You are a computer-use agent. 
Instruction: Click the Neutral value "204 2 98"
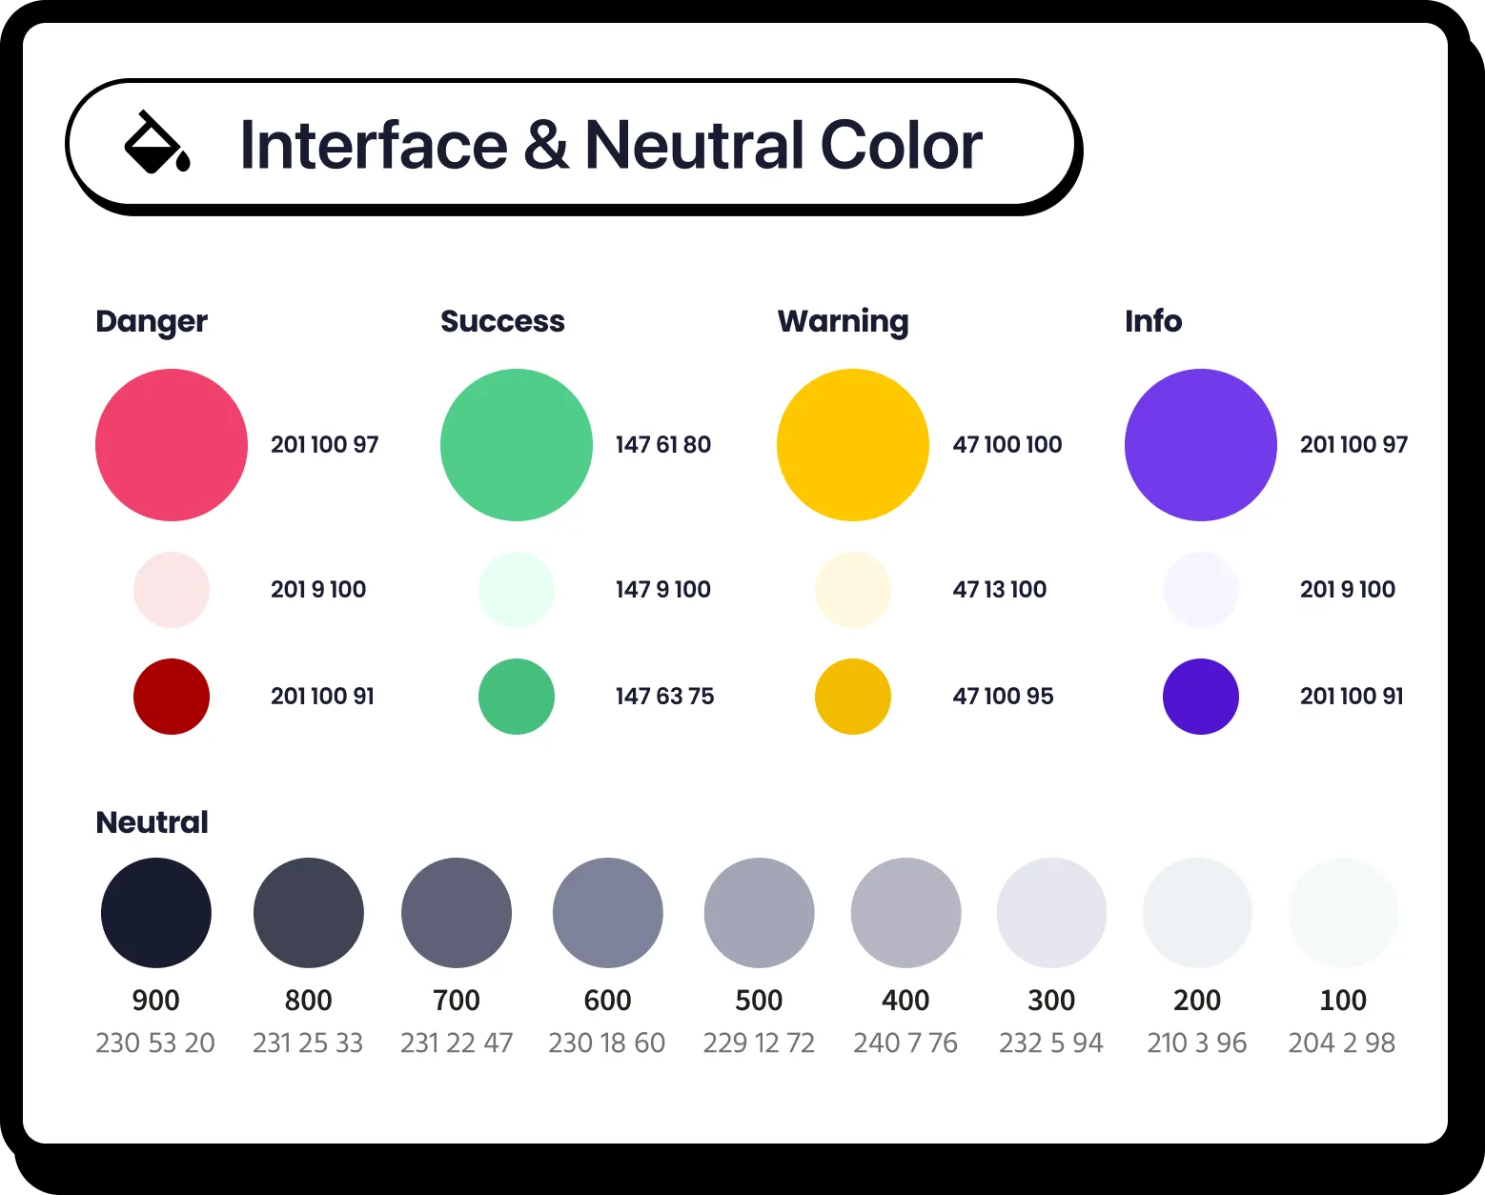(x=1342, y=1043)
